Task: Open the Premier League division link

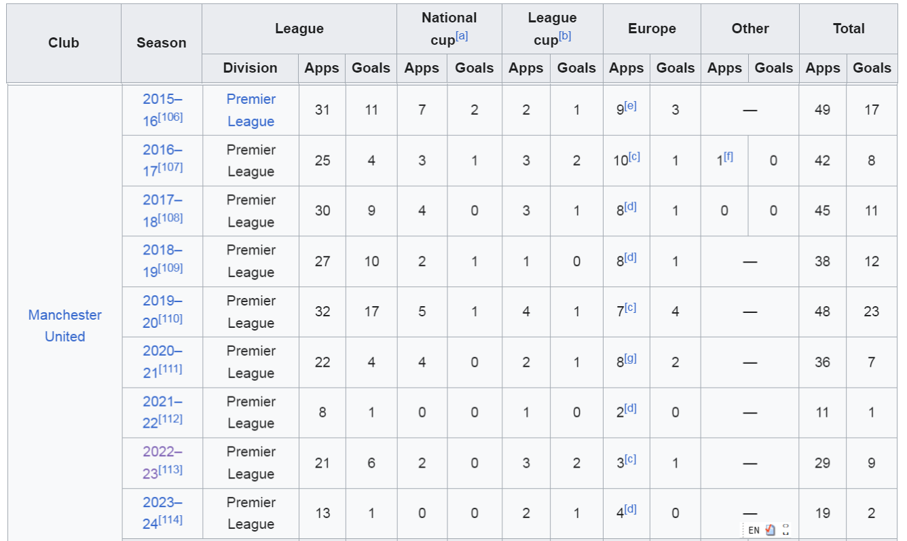Action: (251, 110)
